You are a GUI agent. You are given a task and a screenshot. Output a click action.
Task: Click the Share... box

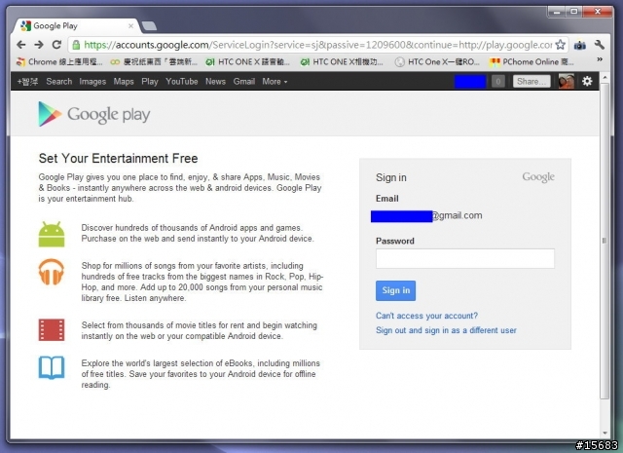[531, 81]
